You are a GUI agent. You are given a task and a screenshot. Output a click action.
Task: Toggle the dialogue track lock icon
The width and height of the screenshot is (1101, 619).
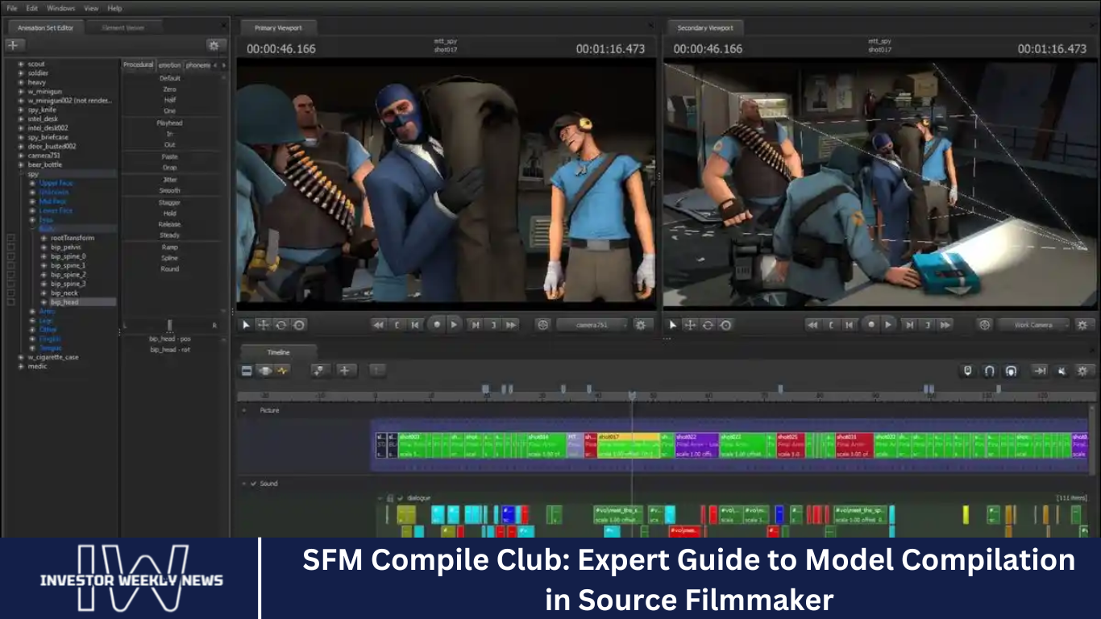pos(390,498)
